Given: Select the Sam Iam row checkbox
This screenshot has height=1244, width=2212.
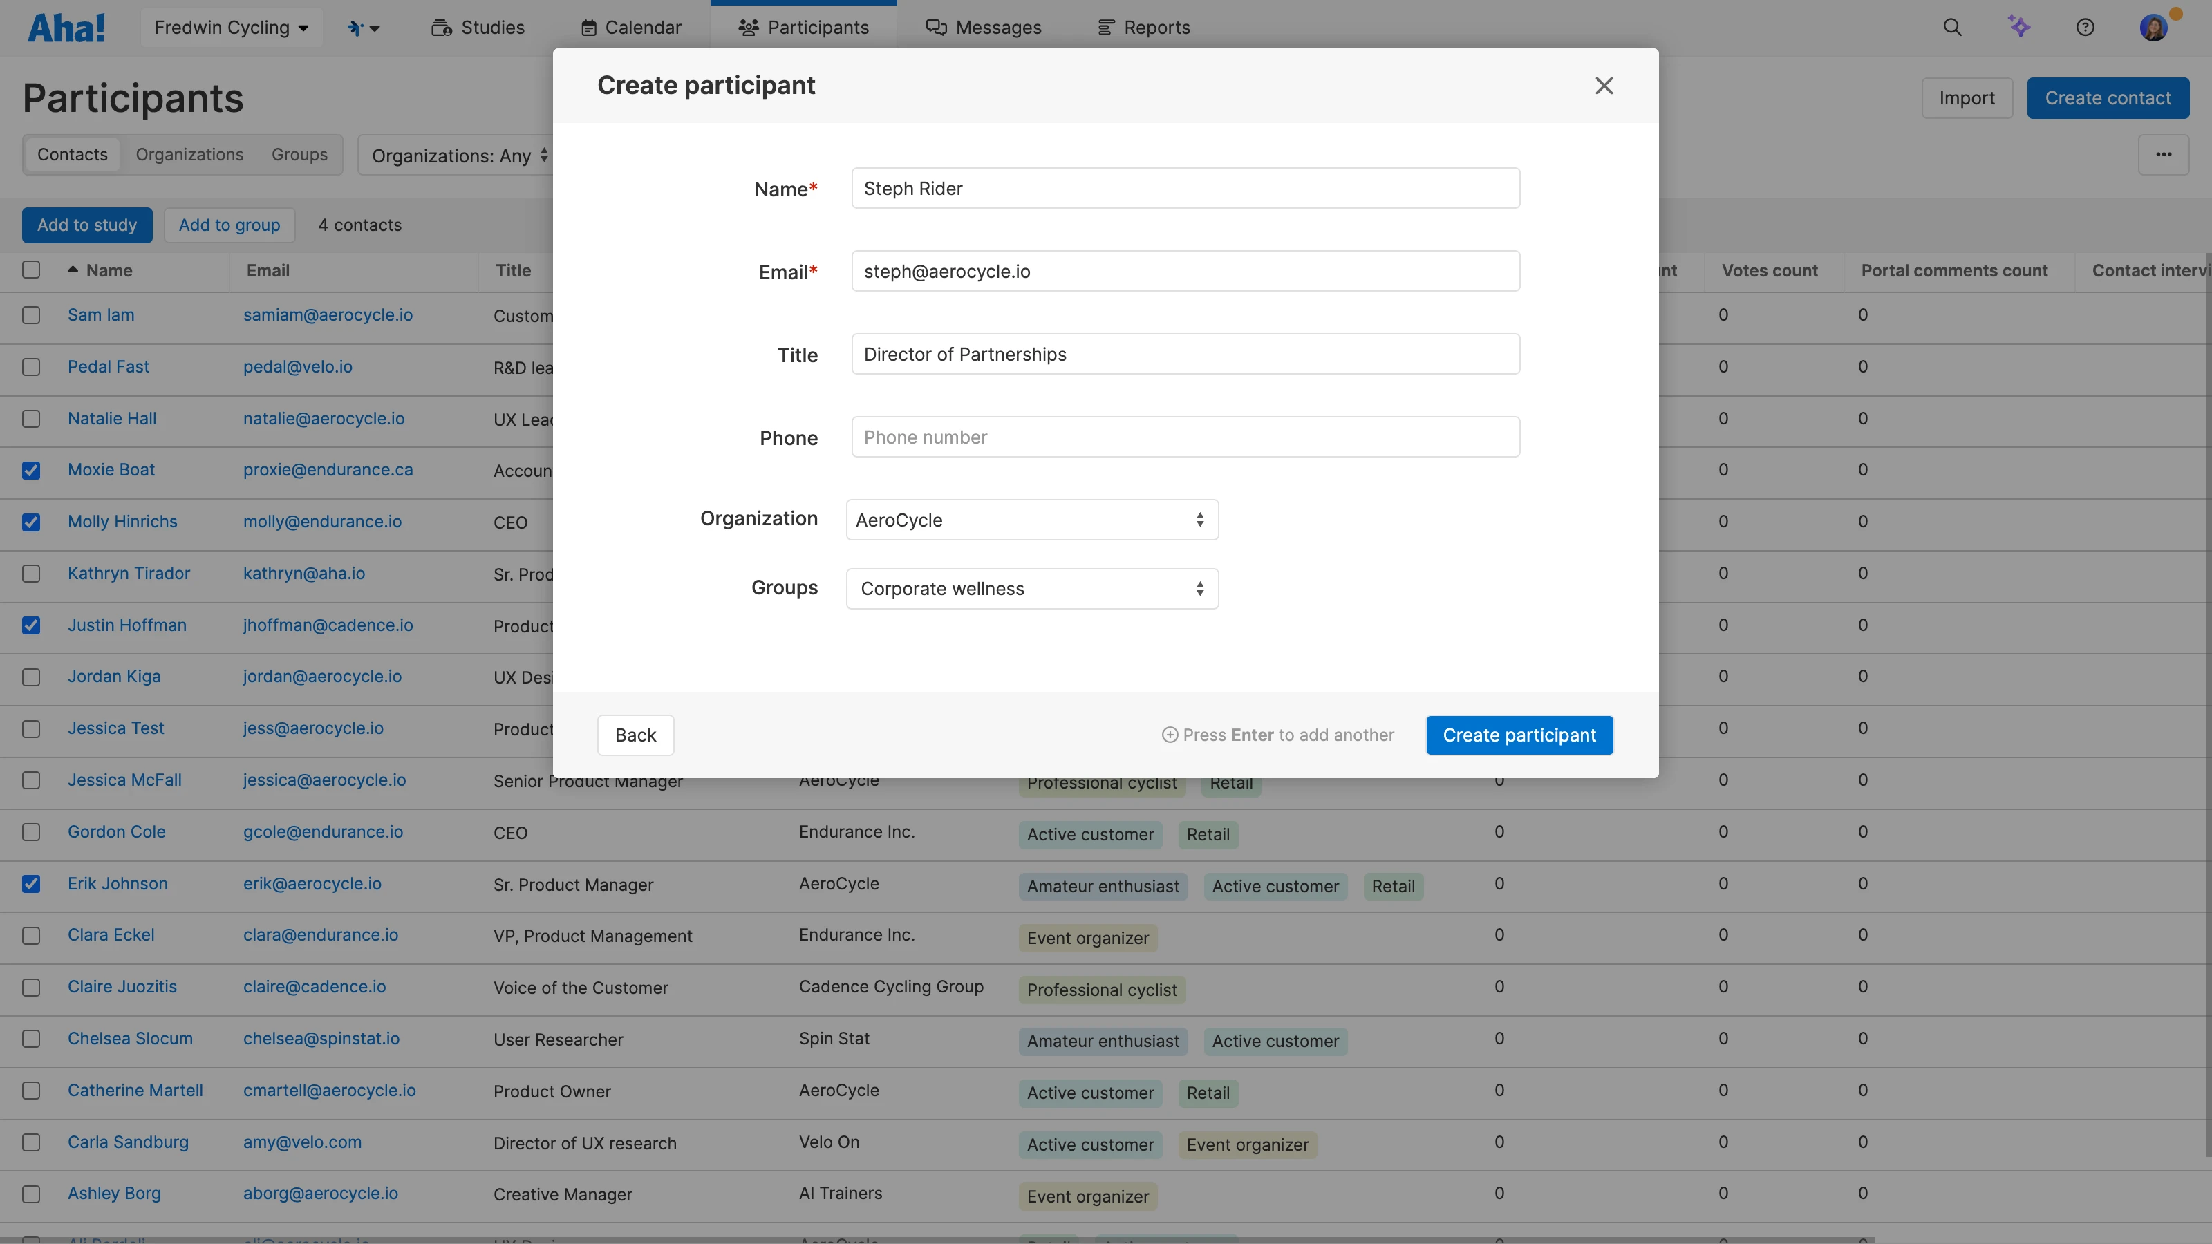Looking at the screenshot, I should (x=31, y=315).
